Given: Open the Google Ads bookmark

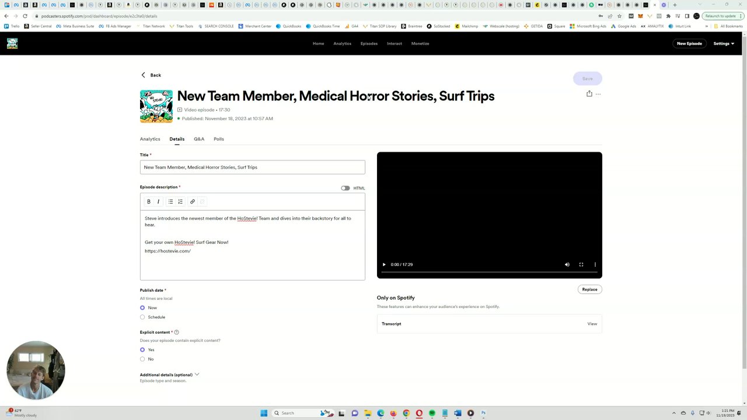Looking at the screenshot, I should 623,26.
